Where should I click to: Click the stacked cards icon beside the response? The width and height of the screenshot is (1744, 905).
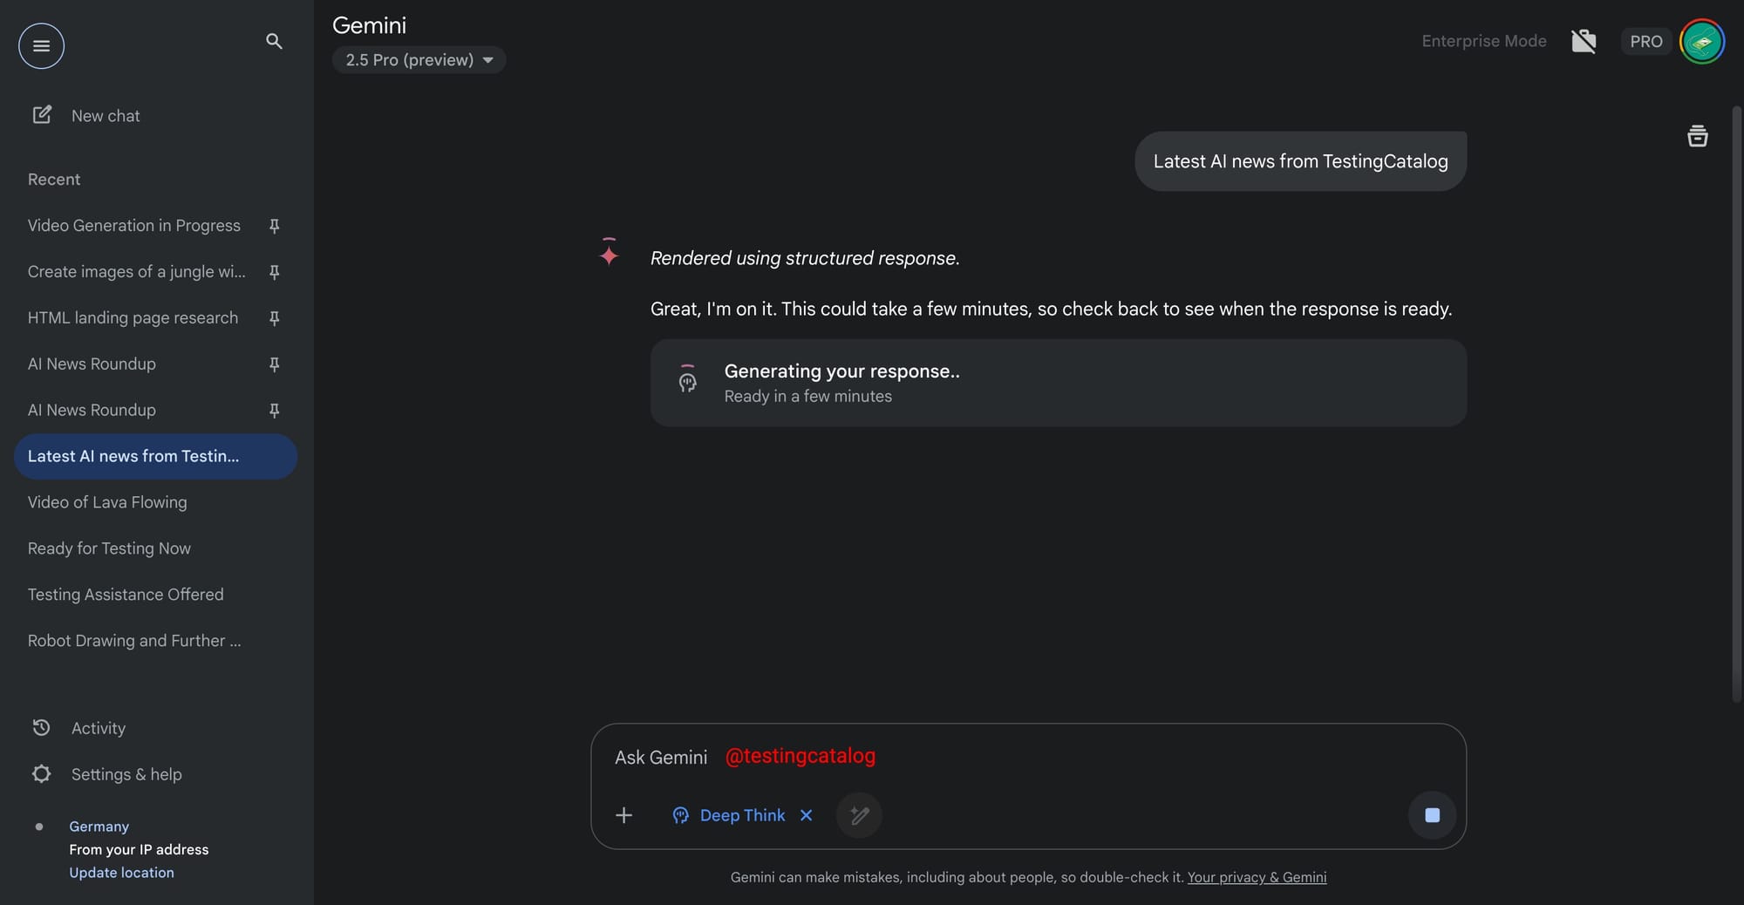1697,136
